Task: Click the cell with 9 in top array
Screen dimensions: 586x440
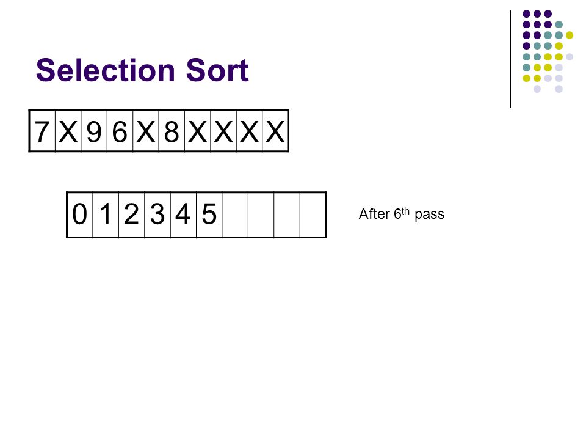Action: [x=94, y=131]
